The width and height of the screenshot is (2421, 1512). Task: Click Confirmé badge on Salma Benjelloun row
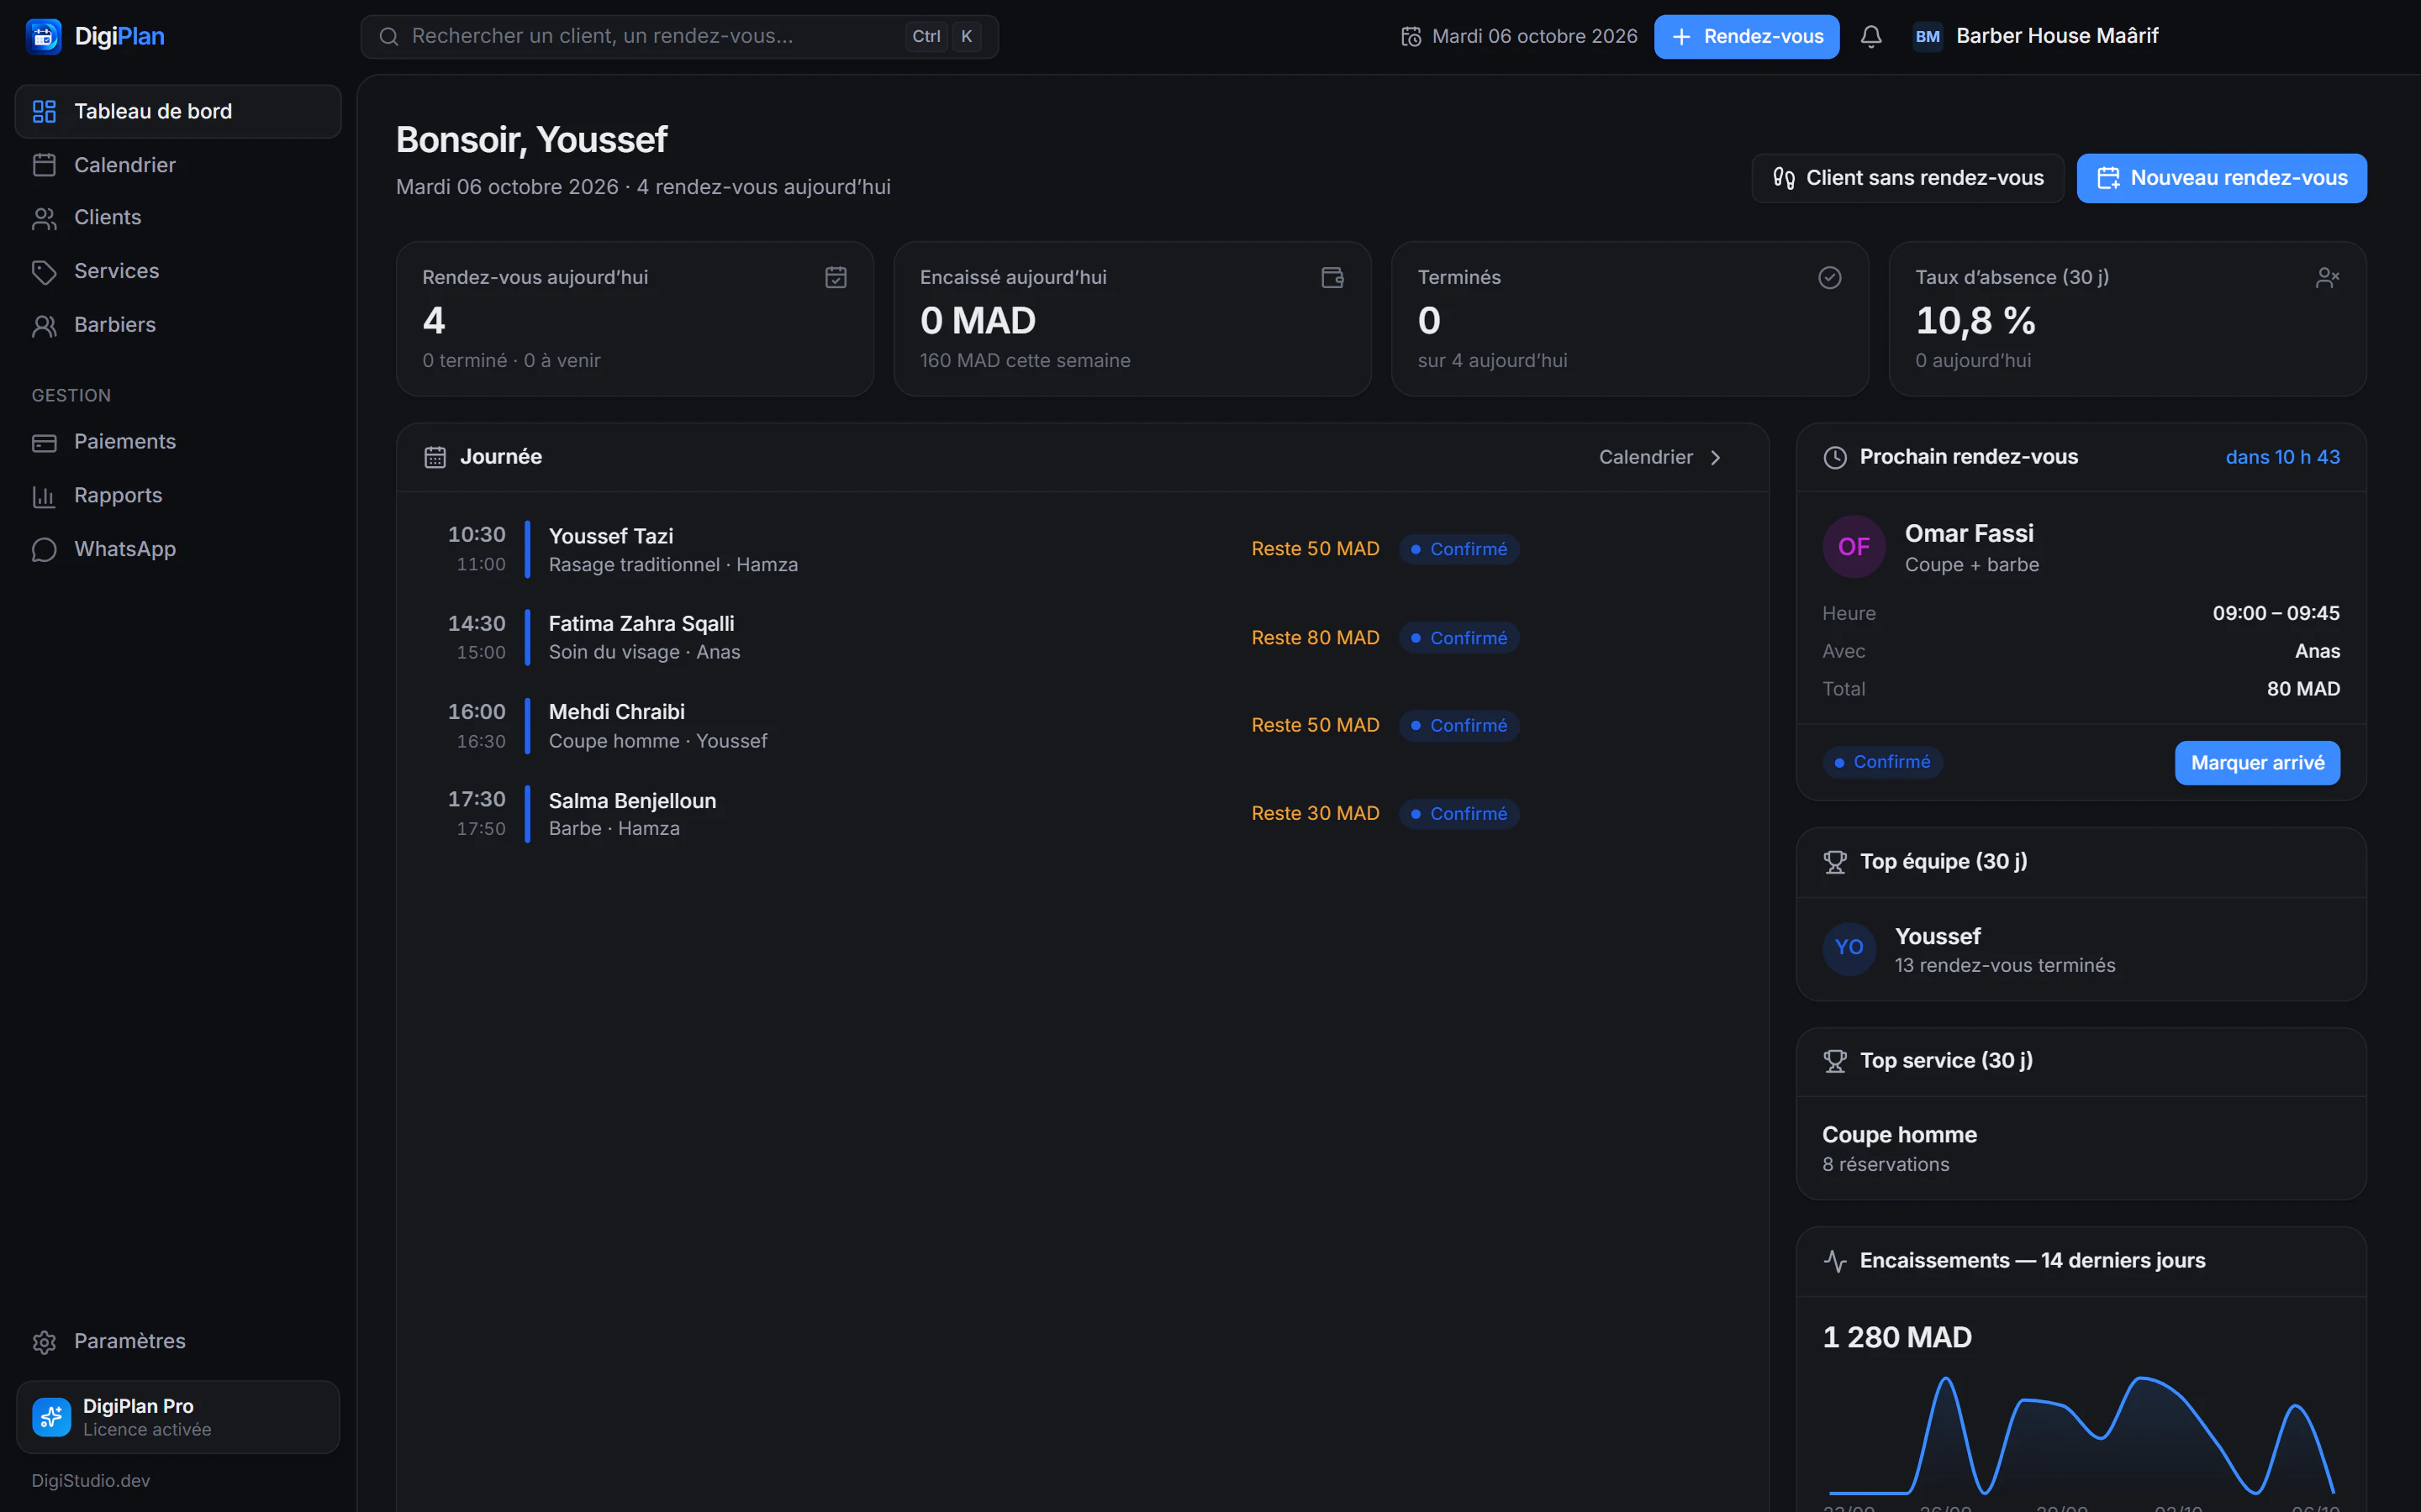(x=1458, y=814)
